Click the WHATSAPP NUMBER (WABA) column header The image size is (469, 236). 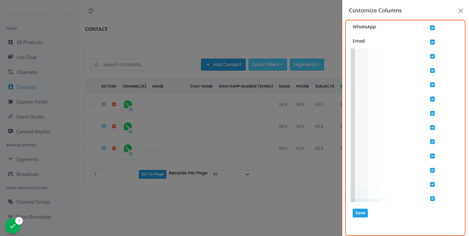246,86
